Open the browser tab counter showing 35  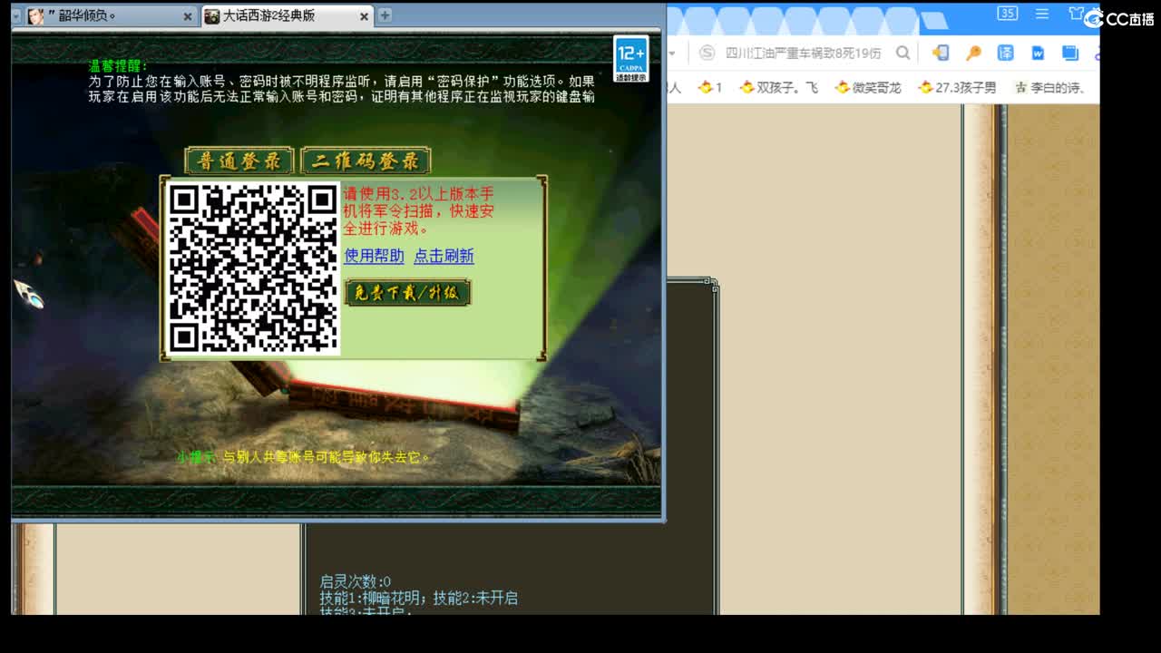click(x=1007, y=14)
